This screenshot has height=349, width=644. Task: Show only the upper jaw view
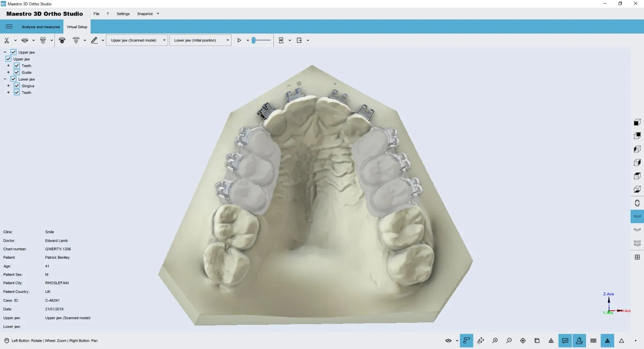click(637, 216)
